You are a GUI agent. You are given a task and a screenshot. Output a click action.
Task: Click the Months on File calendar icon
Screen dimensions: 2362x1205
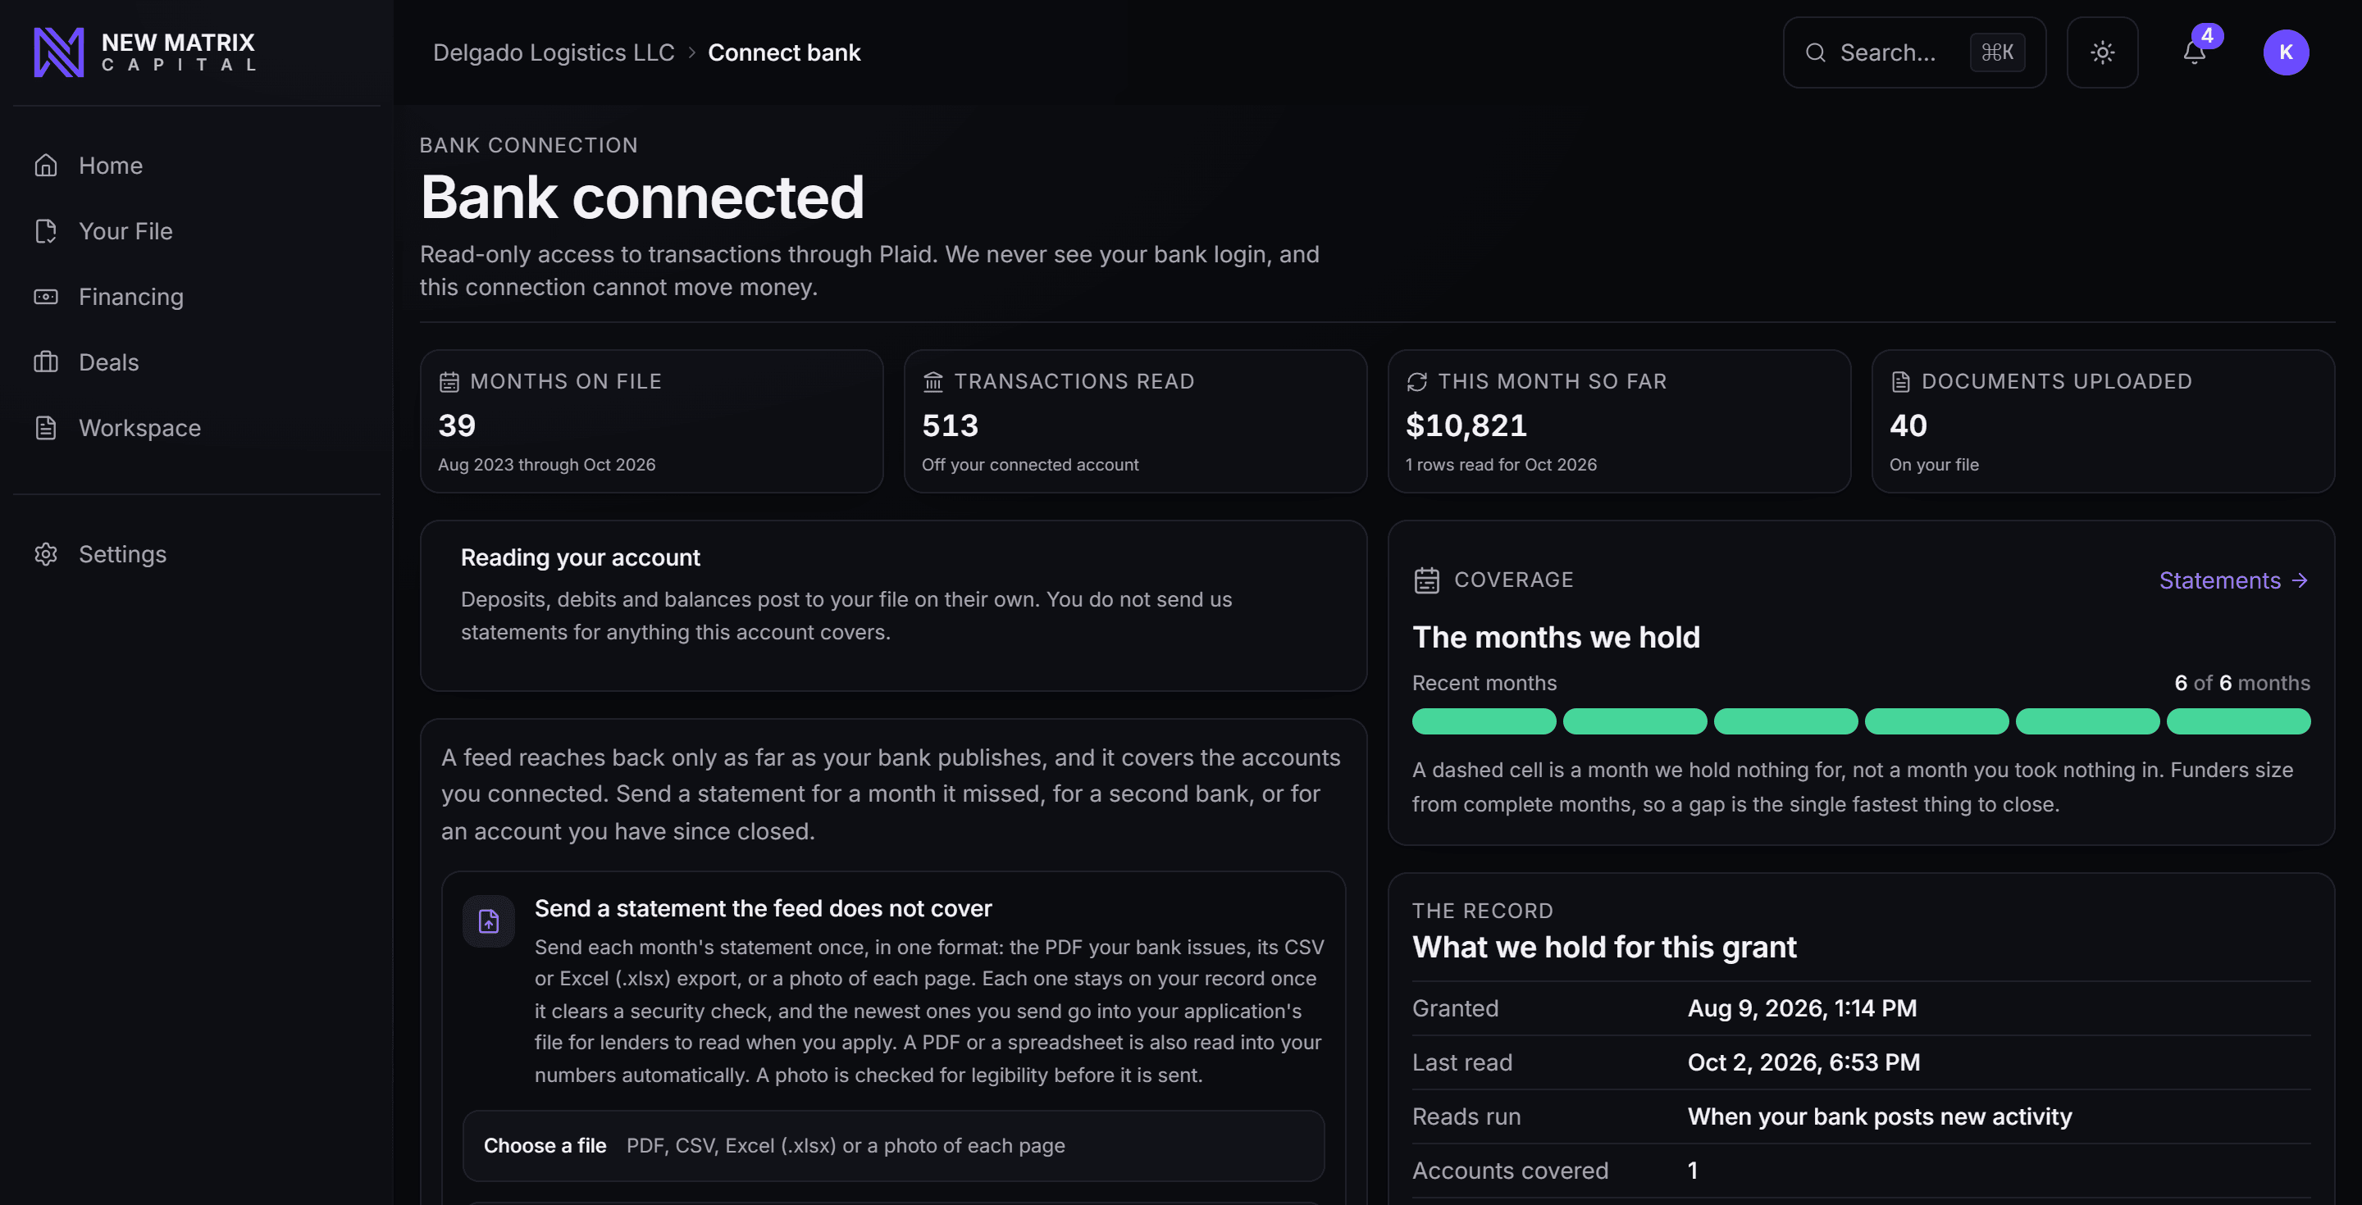tap(449, 382)
